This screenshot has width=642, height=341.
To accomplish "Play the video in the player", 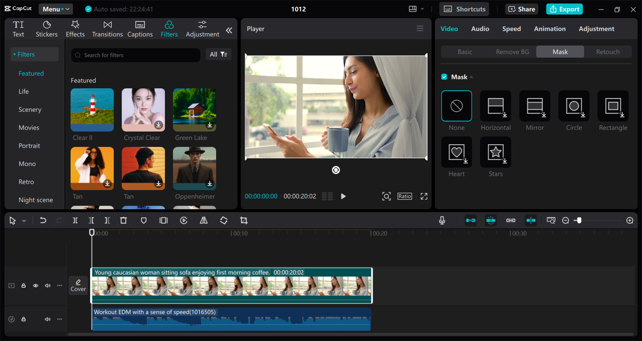I will click(x=344, y=196).
